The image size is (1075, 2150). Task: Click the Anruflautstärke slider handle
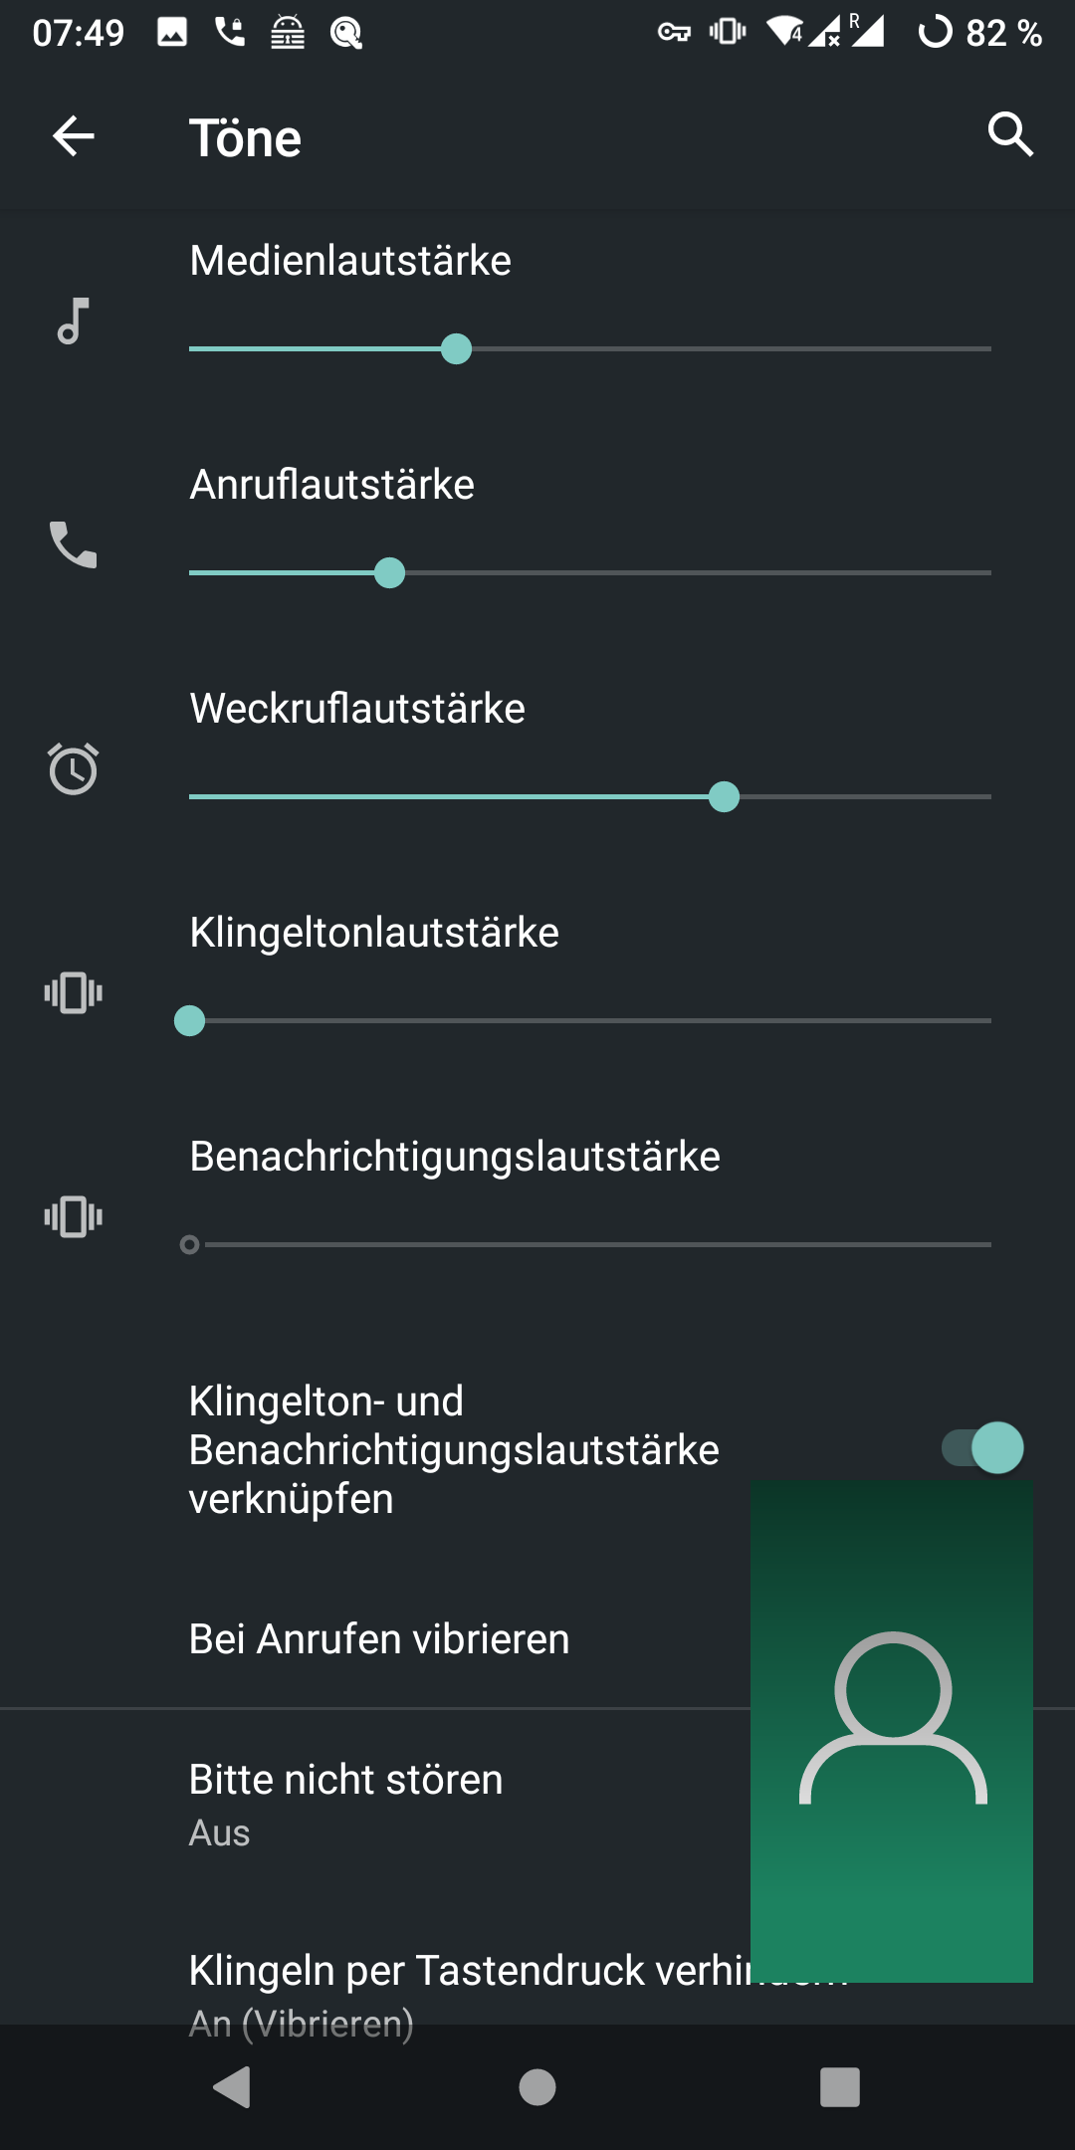tap(389, 573)
